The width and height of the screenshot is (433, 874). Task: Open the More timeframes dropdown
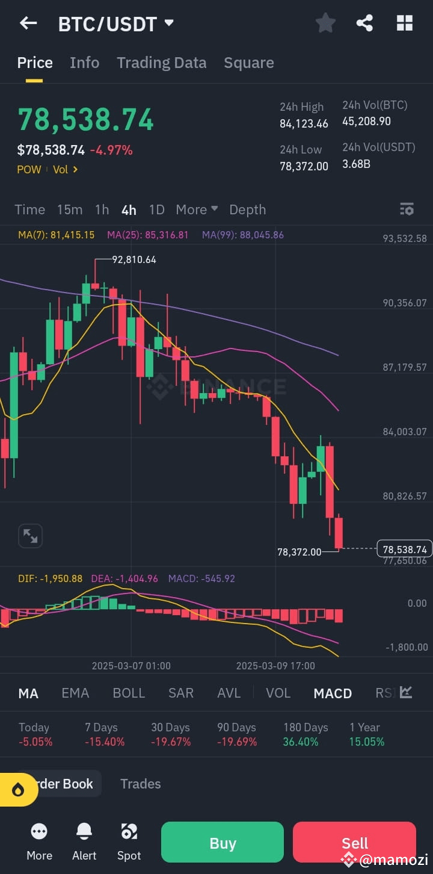click(197, 209)
